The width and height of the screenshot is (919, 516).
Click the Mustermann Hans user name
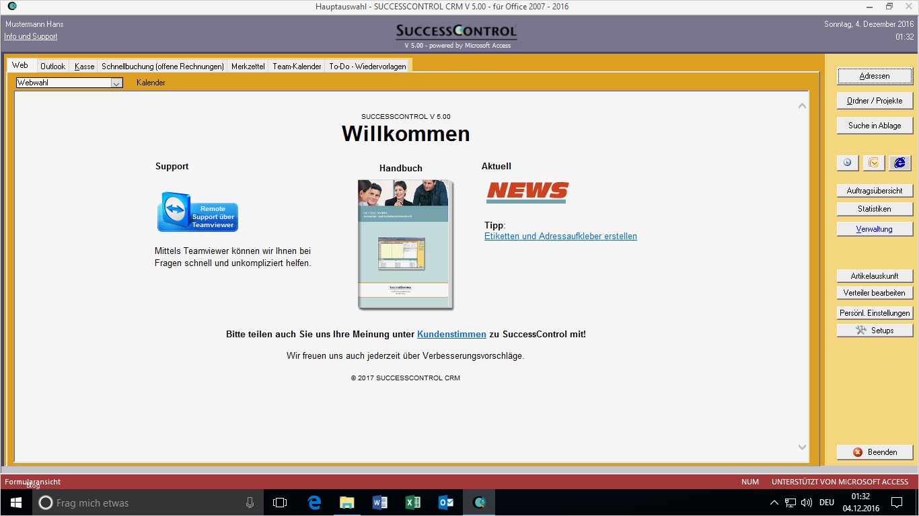click(x=34, y=24)
